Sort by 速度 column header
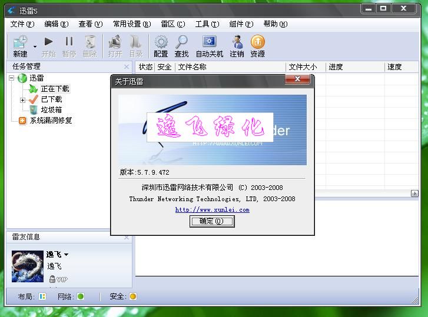The width and height of the screenshot is (428, 317). coord(402,67)
